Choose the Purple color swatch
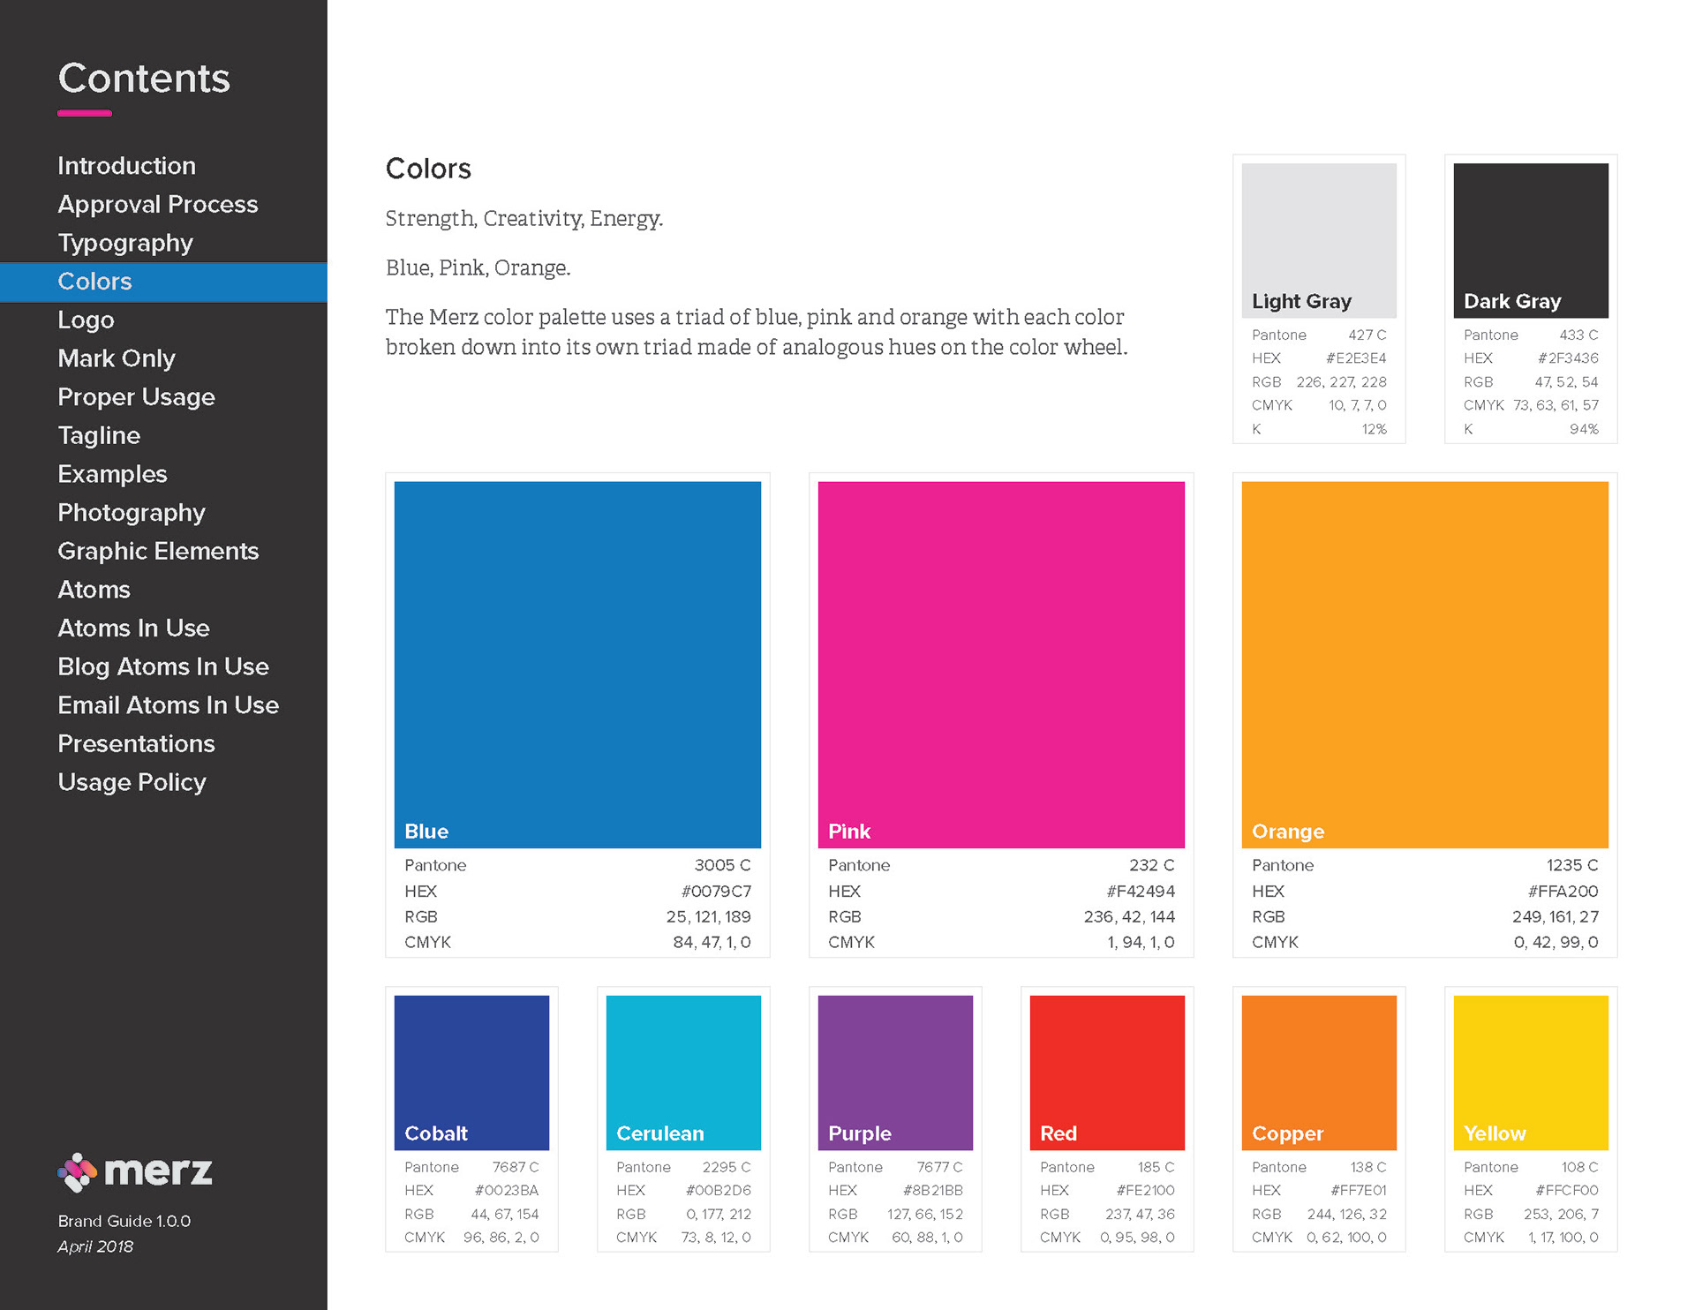Image resolution: width=1695 pixels, height=1310 pixels. pos(895,1072)
